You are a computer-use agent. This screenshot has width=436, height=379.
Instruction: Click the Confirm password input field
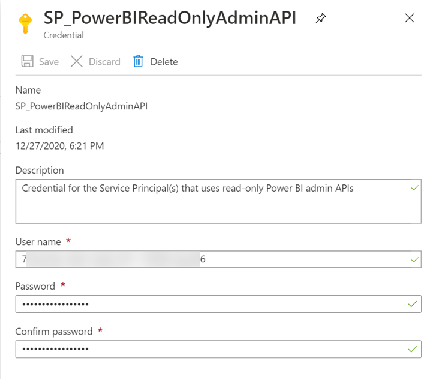pos(210,349)
